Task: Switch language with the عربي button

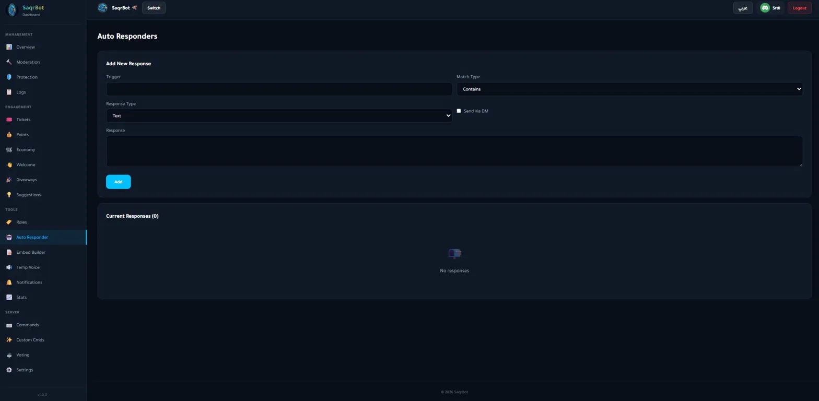Action: pyautogui.click(x=743, y=8)
